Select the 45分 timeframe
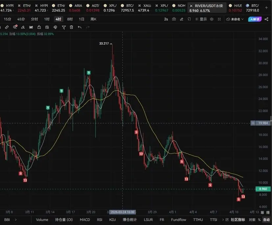Viewport: 272px width, 225px height. tap(21, 19)
